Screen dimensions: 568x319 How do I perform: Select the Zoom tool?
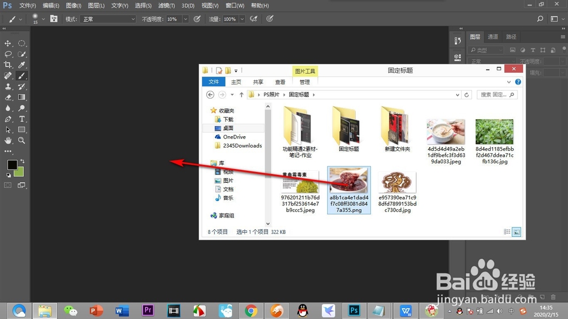point(22,141)
